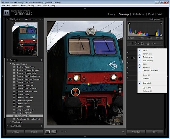Set Navigator zoom to FILL
Image resolution: width=170 pixels, height=139 pixels.
click(x=31, y=20)
